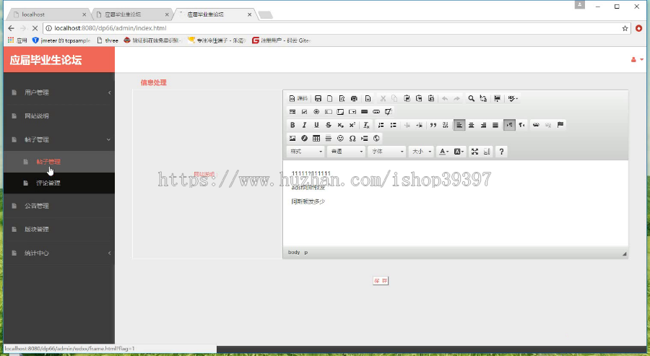Insert a Form element
The height and width of the screenshot is (356, 650).
pos(292,112)
